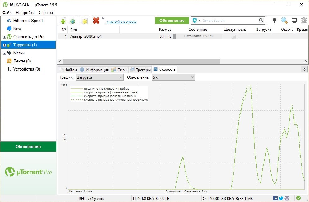Open the File menu
Image resolution: width=309 pixels, height=202 pixels.
[7, 13]
